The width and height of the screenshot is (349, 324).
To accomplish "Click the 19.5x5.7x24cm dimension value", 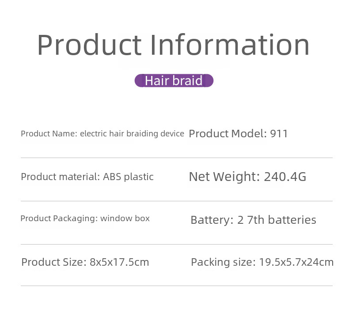I will coord(296,262).
